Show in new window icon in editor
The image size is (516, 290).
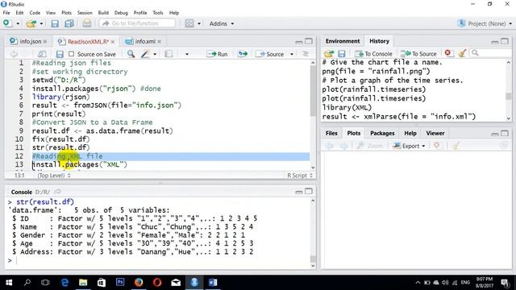click(42, 54)
